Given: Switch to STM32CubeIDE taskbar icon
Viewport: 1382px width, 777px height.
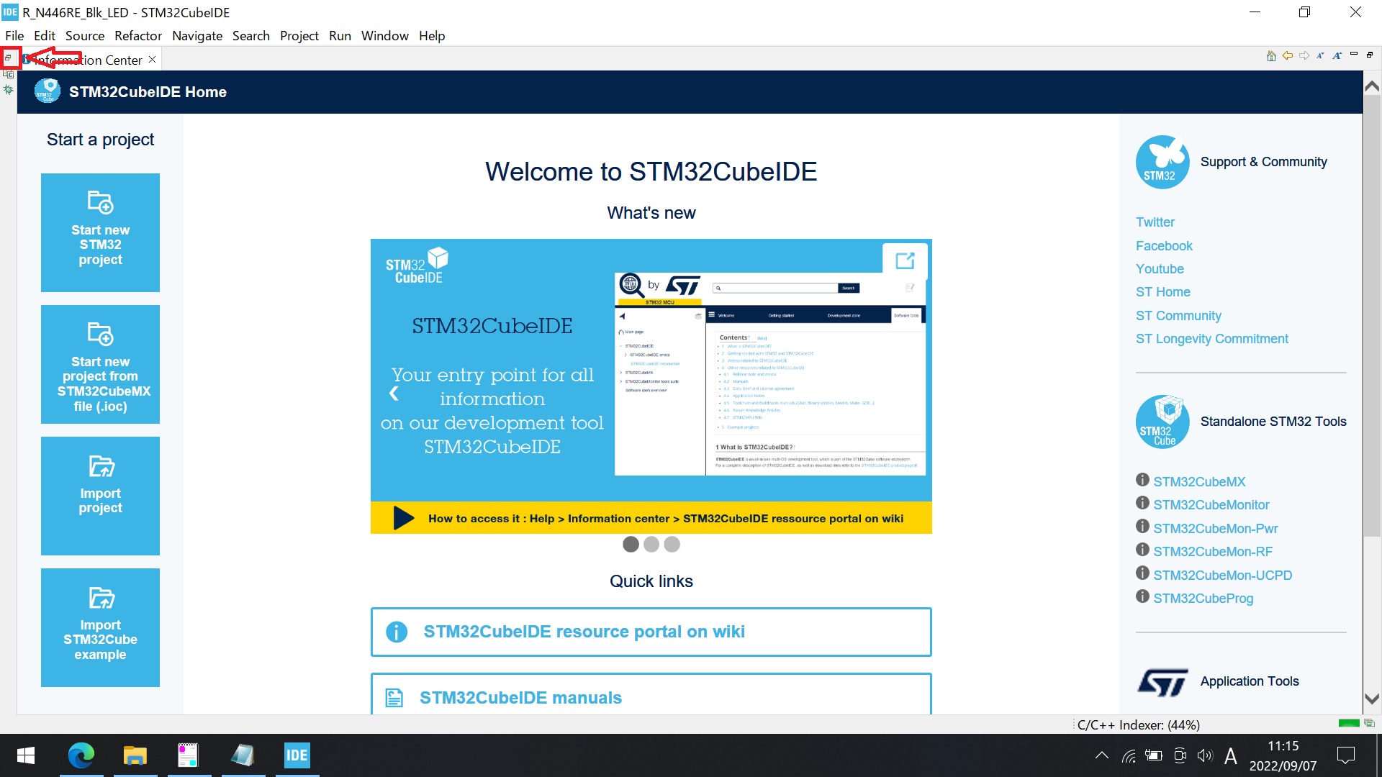Looking at the screenshot, I should [297, 755].
